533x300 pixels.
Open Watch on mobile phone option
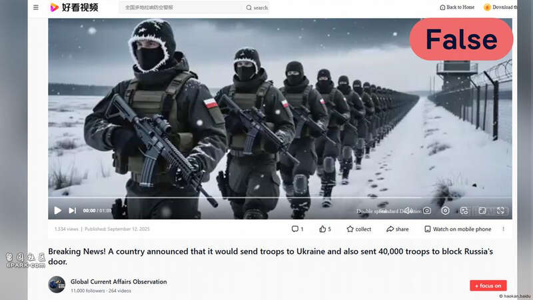[x=458, y=229]
